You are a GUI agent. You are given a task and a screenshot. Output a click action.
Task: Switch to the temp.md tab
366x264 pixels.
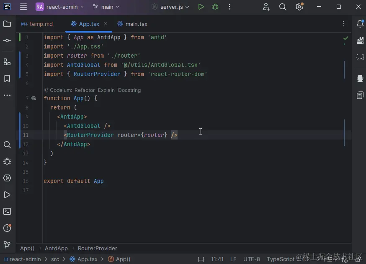click(x=37, y=24)
